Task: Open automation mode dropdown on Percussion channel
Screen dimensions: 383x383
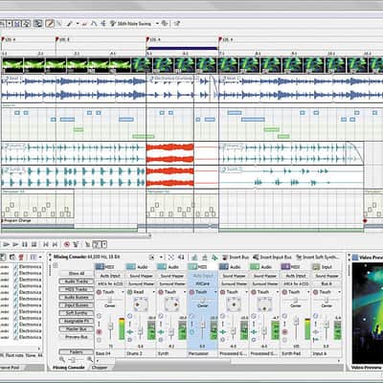Action: [215, 292]
